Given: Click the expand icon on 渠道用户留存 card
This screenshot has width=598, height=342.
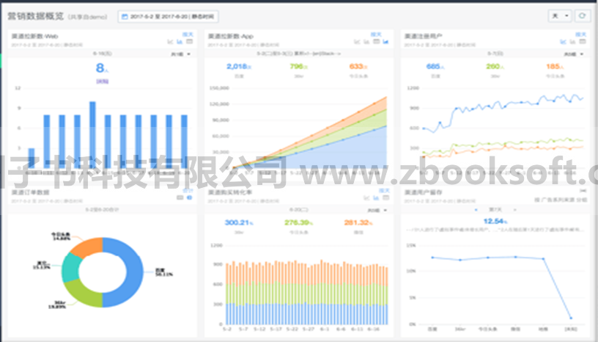Looking at the screenshot, I should (583, 191).
